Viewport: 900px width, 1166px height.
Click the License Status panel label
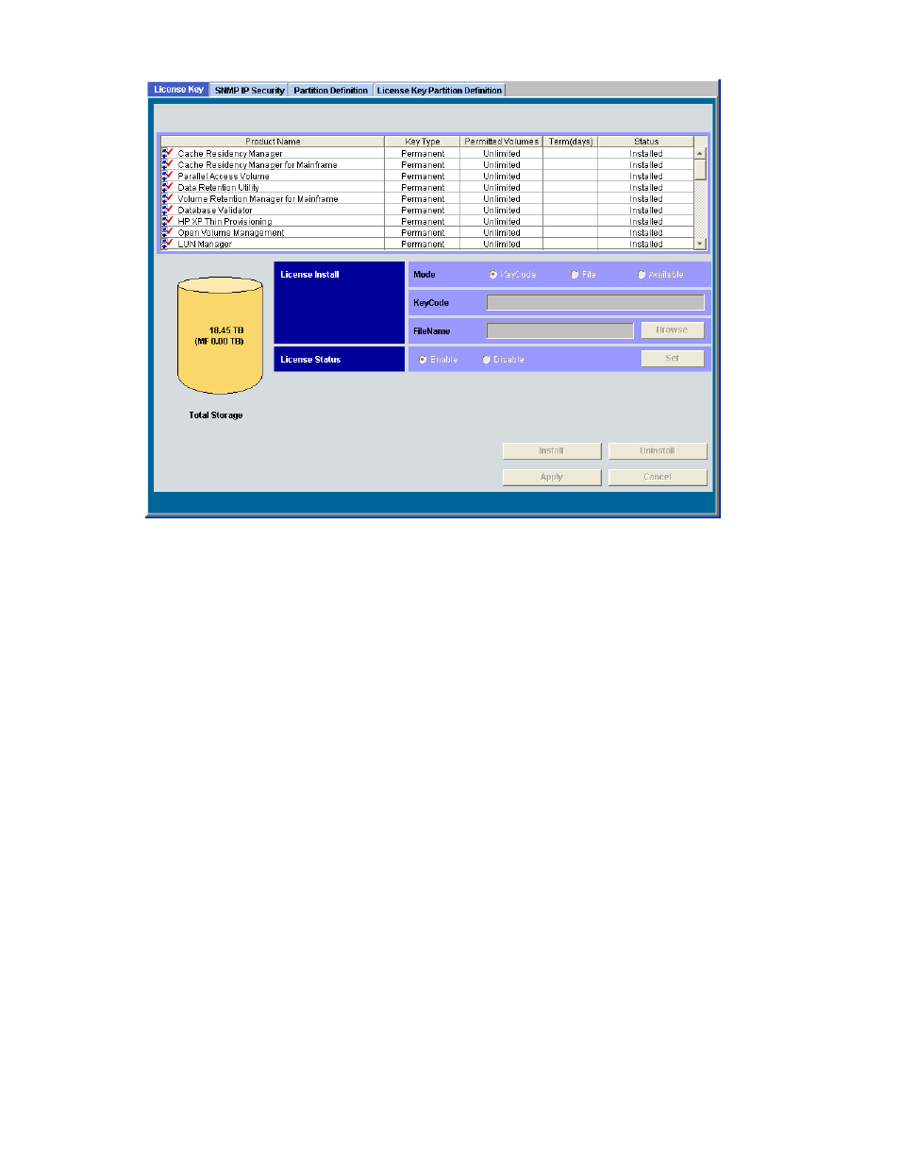click(x=310, y=360)
